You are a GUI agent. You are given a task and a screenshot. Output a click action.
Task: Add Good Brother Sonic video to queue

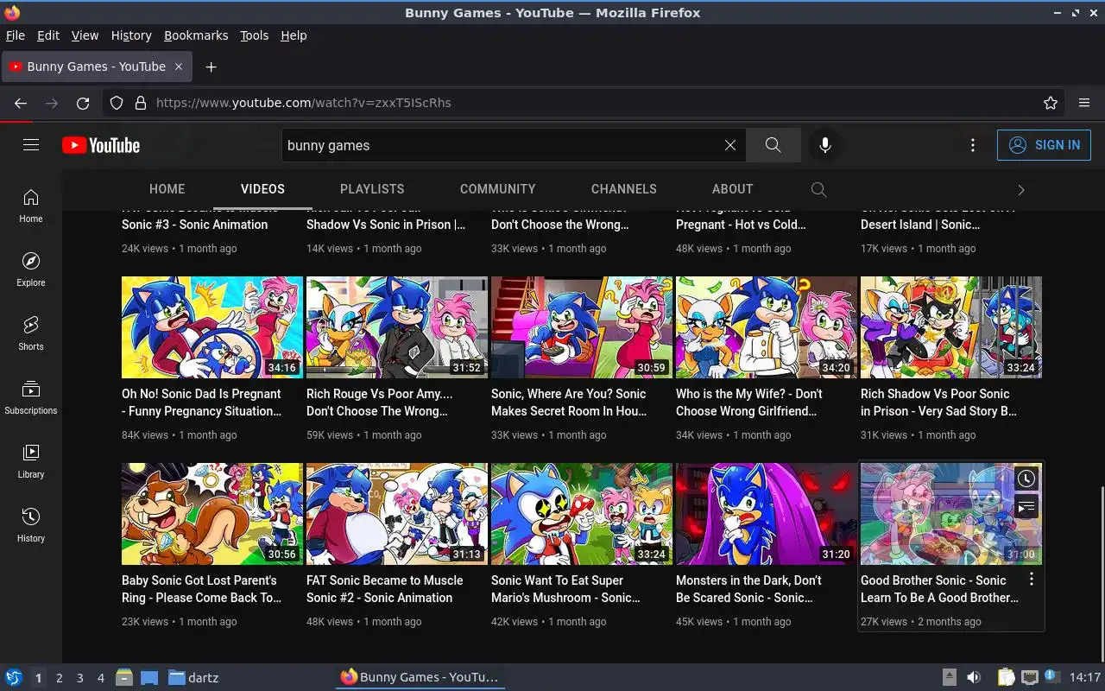point(1026,507)
